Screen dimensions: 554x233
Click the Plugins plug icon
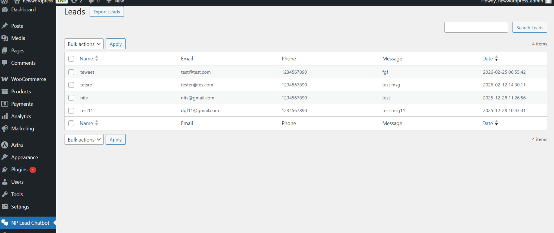5,169
